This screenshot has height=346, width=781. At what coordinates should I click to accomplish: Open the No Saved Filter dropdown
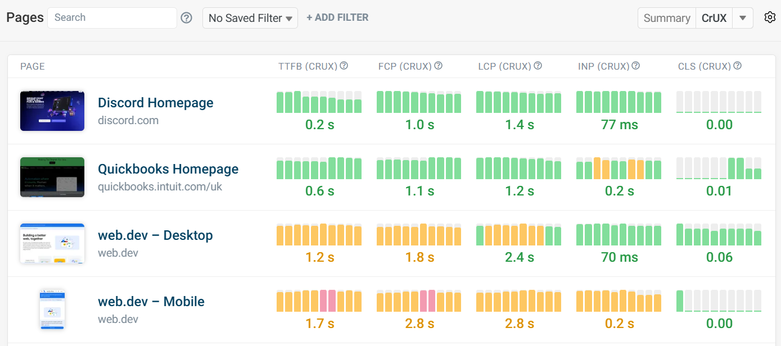pyautogui.click(x=250, y=17)
